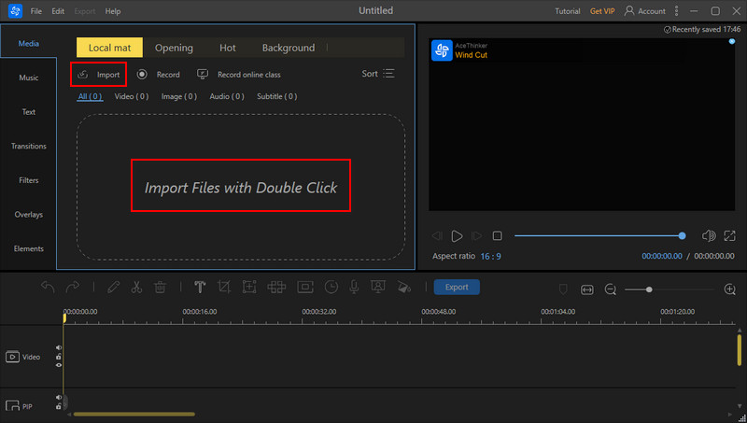Screen dimensions: 747x423
Task: Click the microphone voiceover icon
Action: coord(354,287)
